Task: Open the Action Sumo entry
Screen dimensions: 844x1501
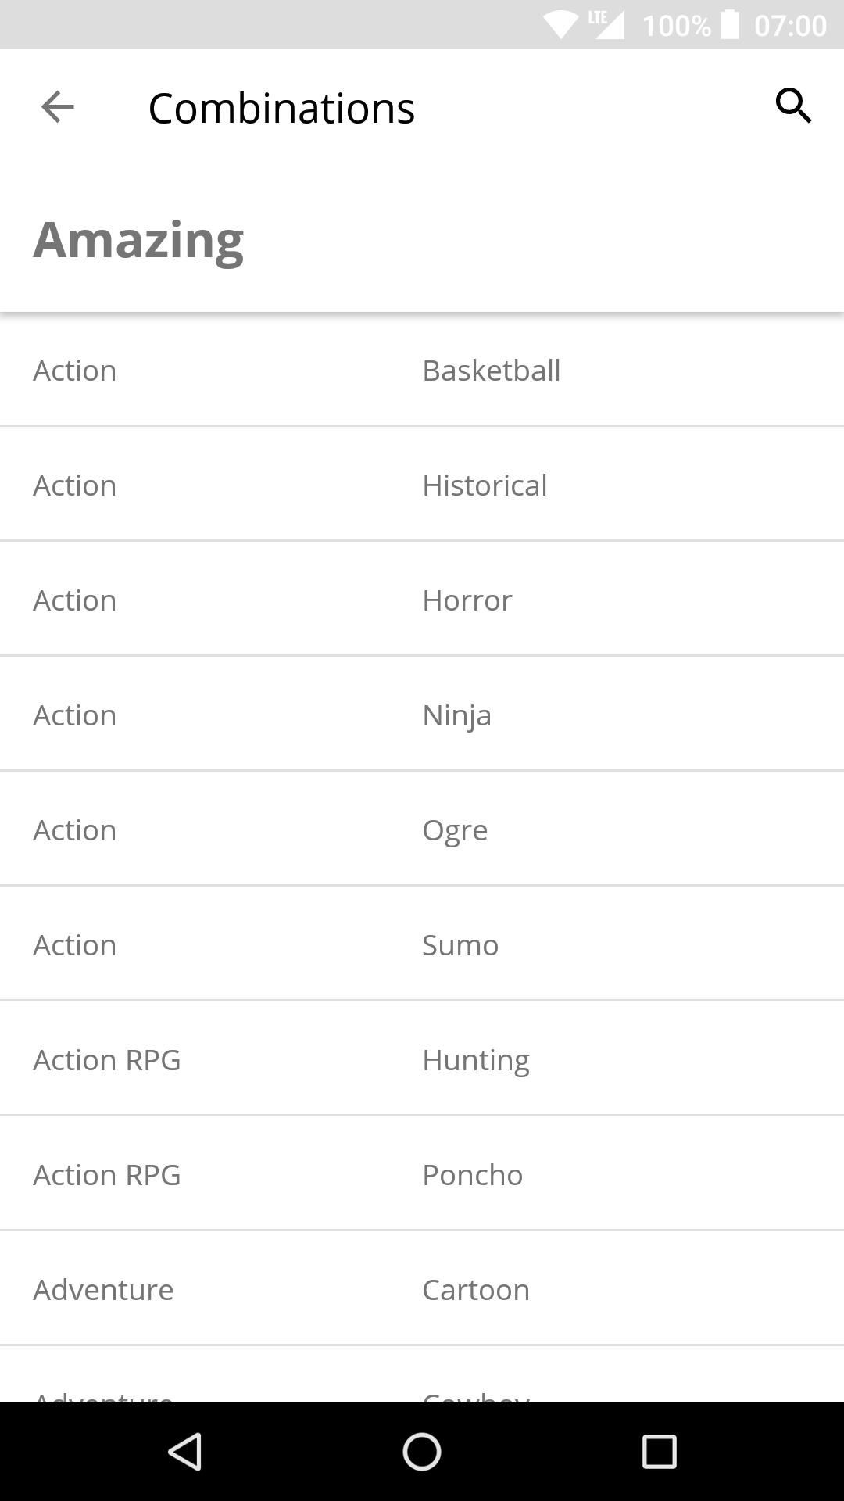Action: click(422, 945)
